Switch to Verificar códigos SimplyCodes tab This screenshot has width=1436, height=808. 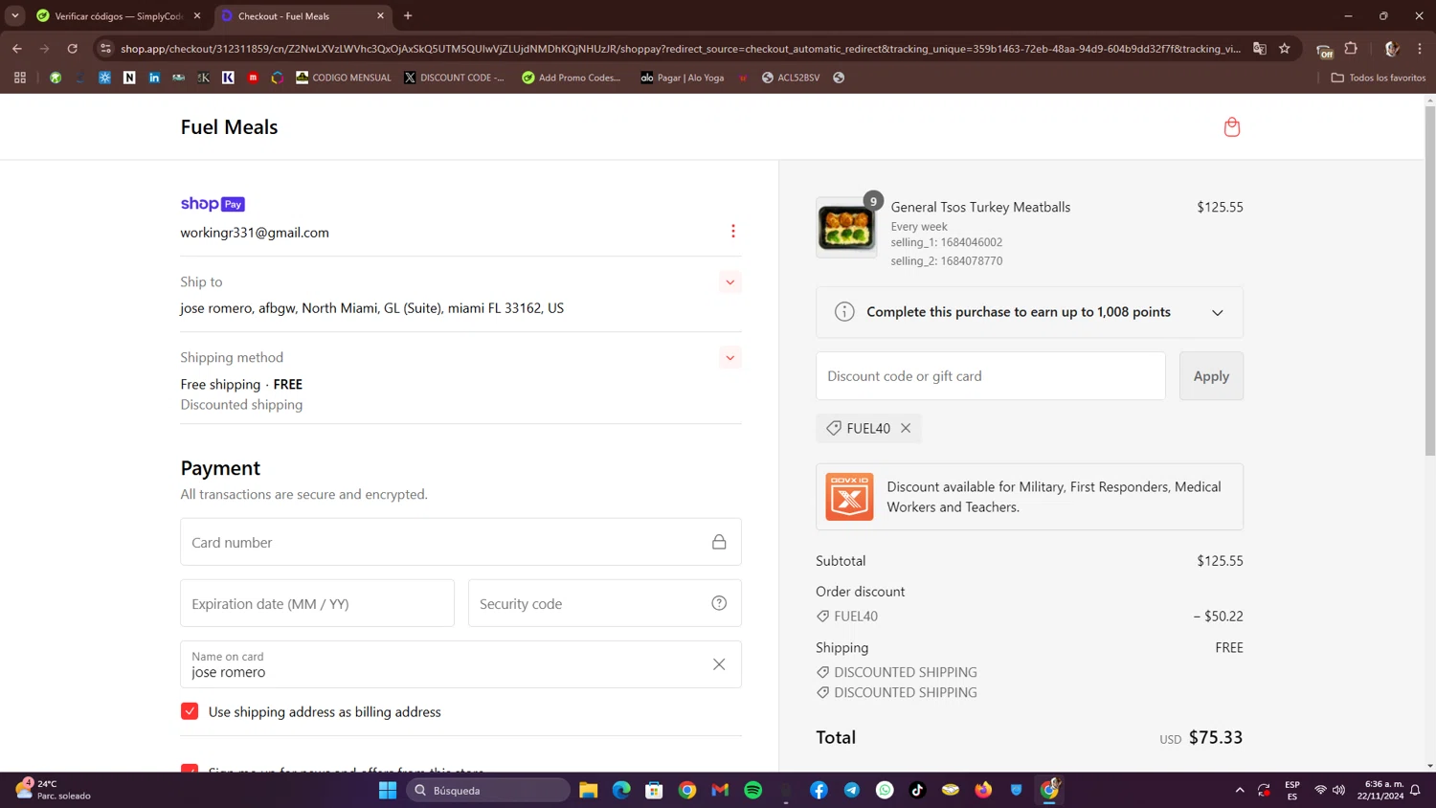[119, 16]
